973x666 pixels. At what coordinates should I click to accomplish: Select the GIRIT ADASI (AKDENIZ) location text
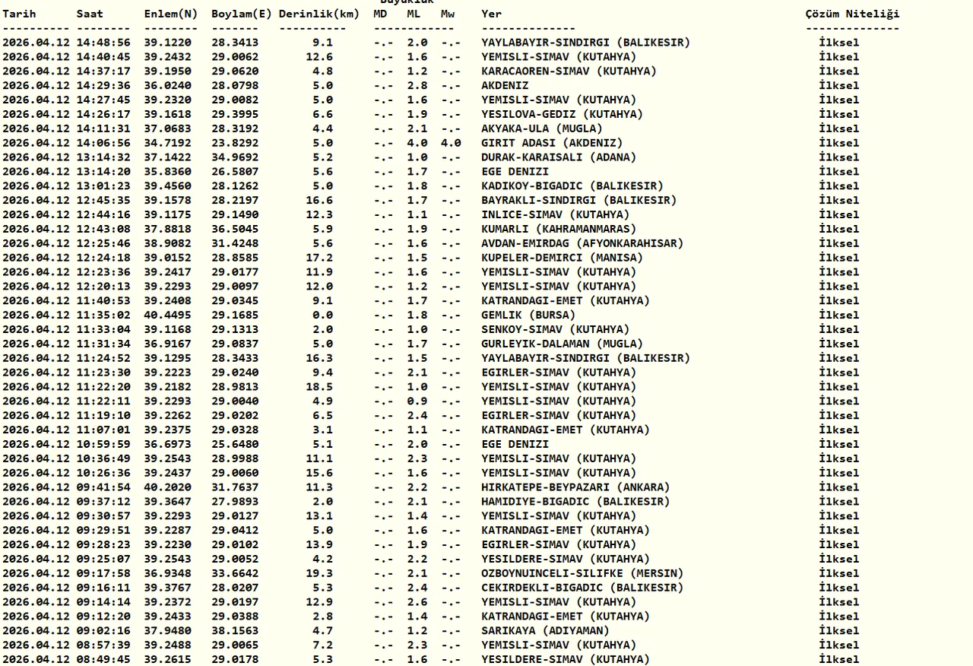coord(552,143)
